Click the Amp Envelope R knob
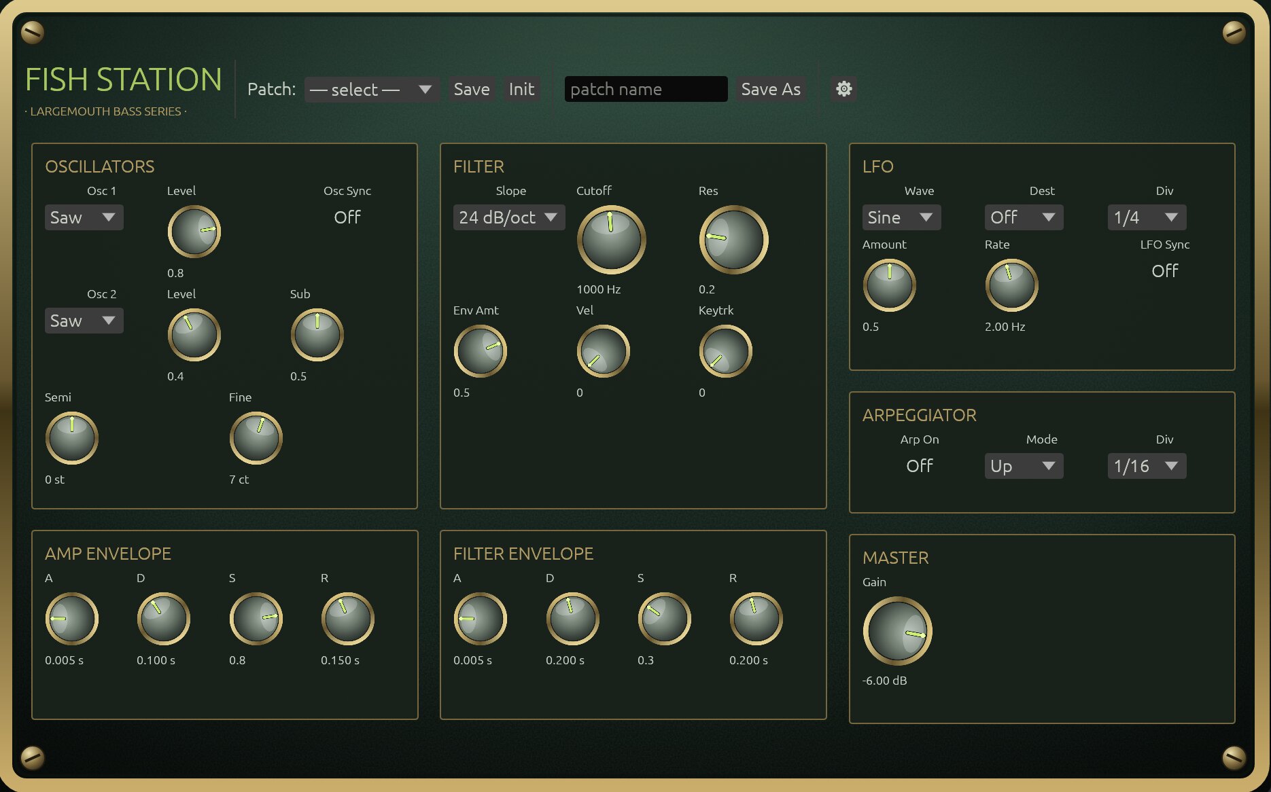 (347, 619)
